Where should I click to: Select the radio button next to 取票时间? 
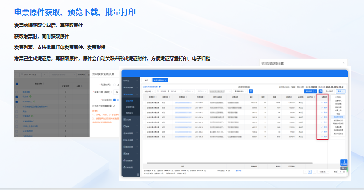[113, 84]
